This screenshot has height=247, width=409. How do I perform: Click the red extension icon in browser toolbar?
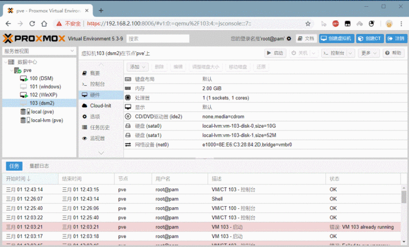click(336, 24)
